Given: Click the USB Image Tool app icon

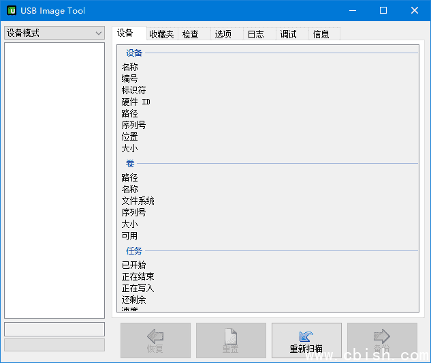Looking at the screenshot, I should [12, 10].
